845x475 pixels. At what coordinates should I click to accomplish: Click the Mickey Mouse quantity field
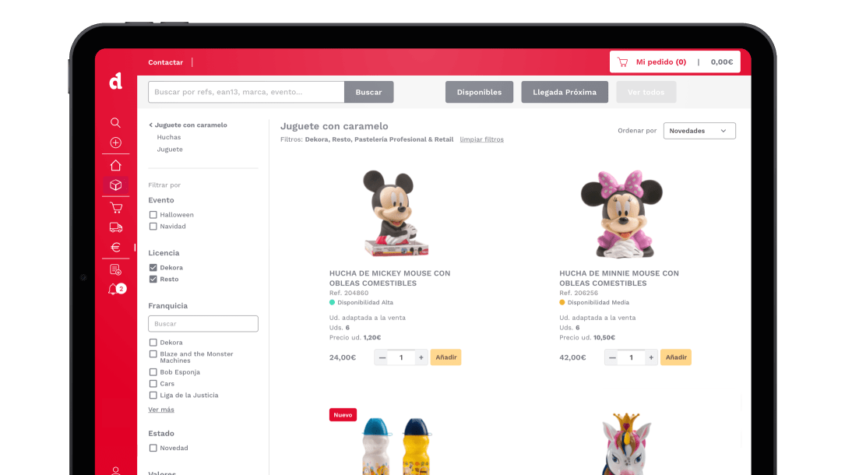click(402, 357)
